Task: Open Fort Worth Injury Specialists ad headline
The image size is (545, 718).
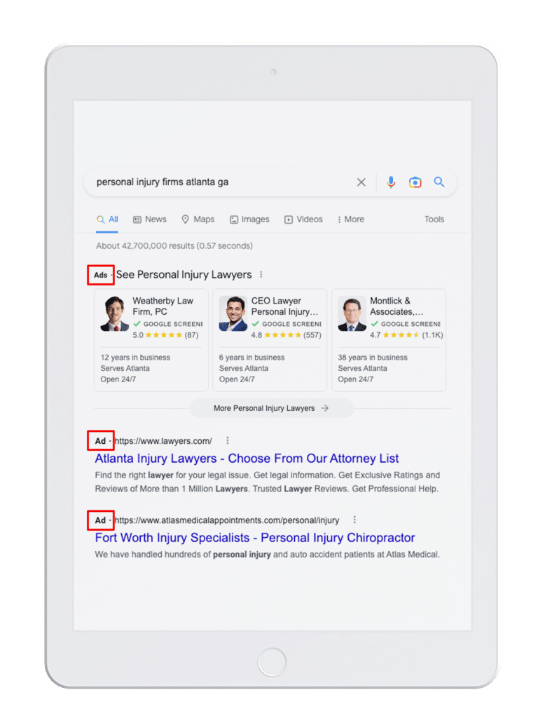Action: (255, 538)
